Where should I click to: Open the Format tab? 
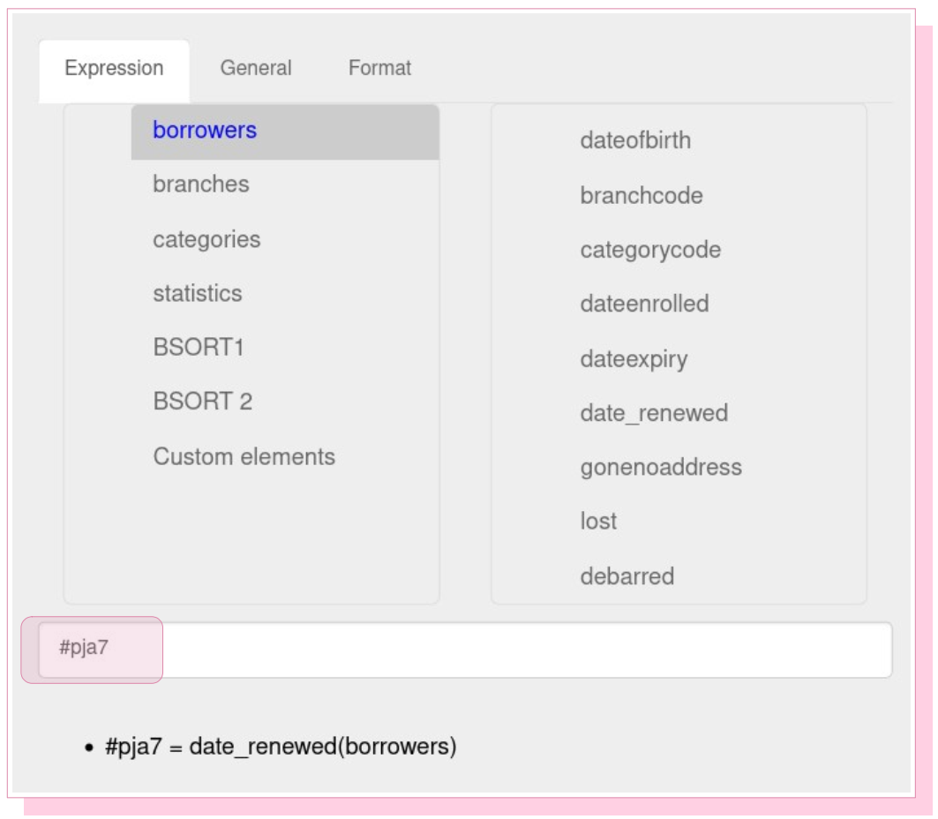379,68
